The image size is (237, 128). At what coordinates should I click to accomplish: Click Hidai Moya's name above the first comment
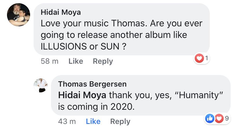point(61,12)
